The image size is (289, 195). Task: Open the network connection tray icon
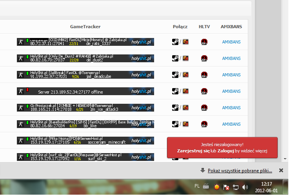point(236,187)
